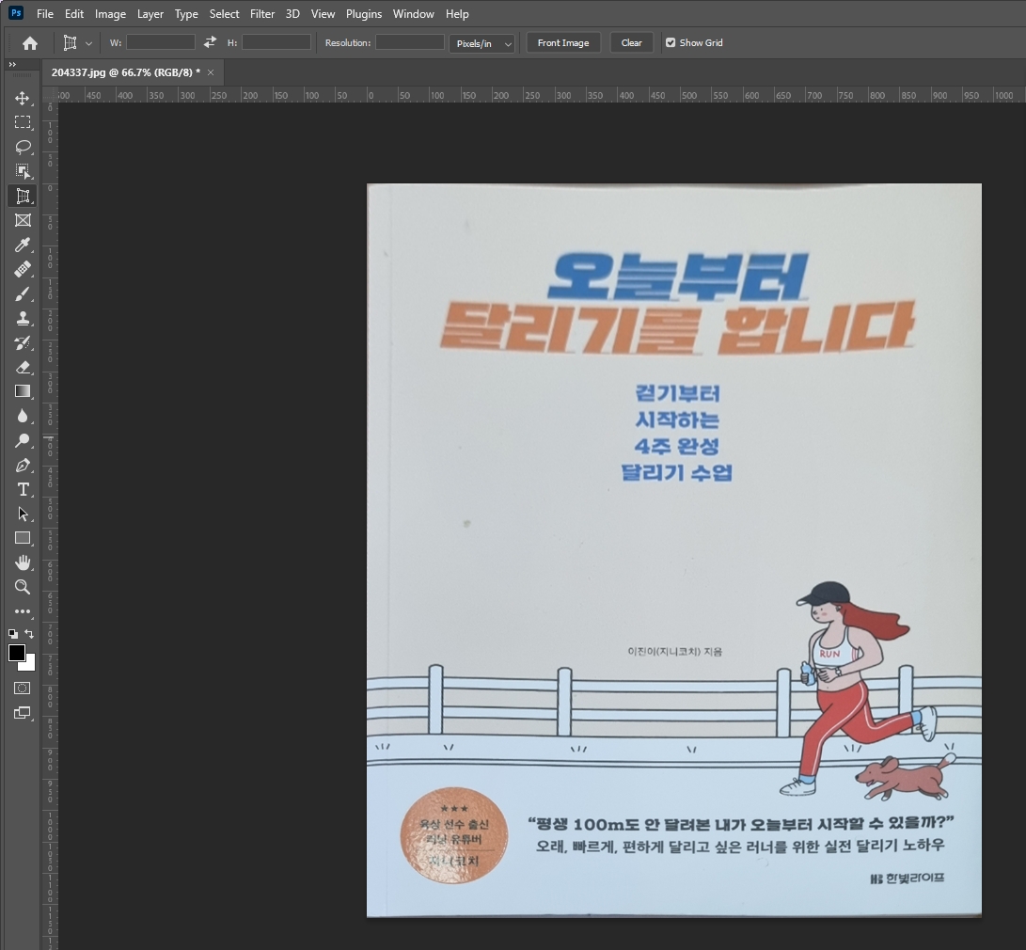Select the Zoom tool

click(23, 587)
